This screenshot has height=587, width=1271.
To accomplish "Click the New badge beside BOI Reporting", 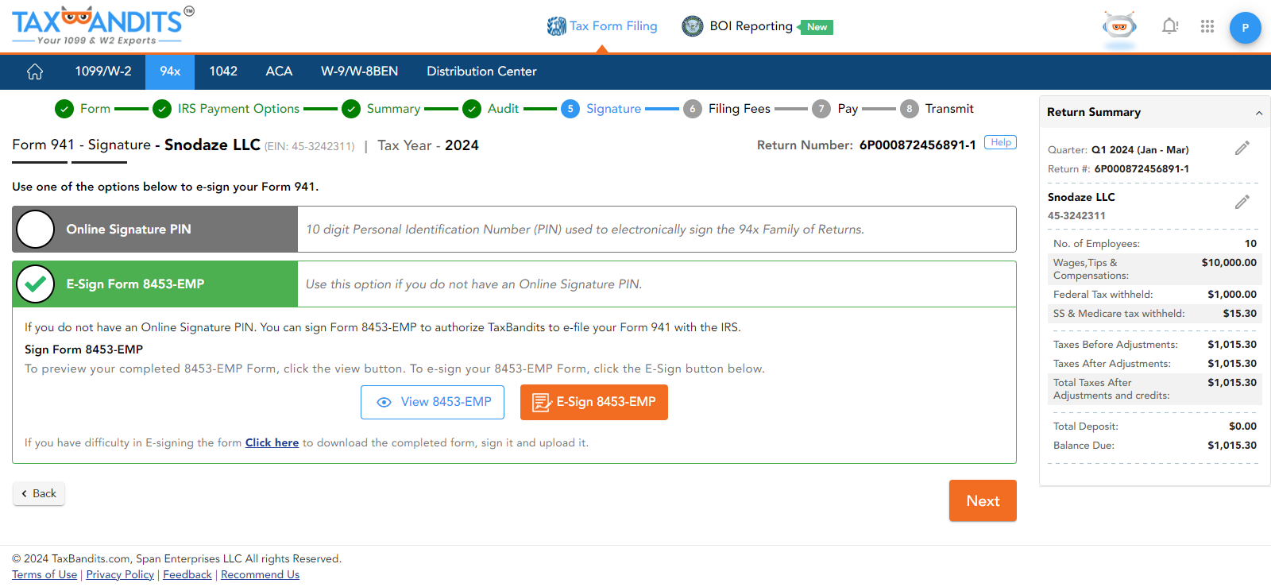I will (817, 27).
